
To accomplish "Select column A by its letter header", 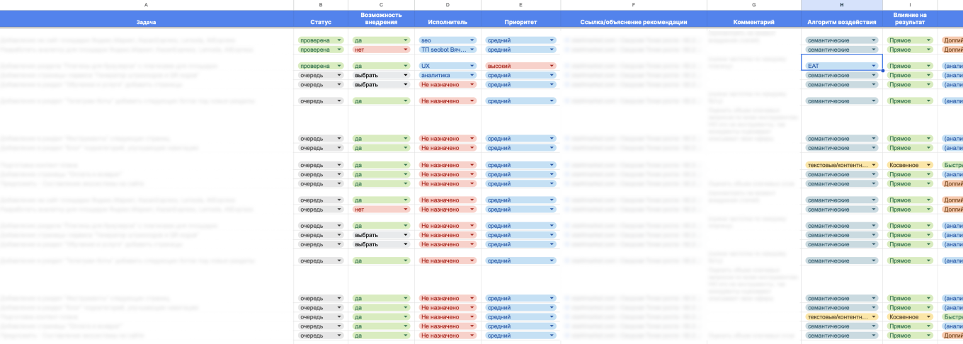I will tap(146, 5).
